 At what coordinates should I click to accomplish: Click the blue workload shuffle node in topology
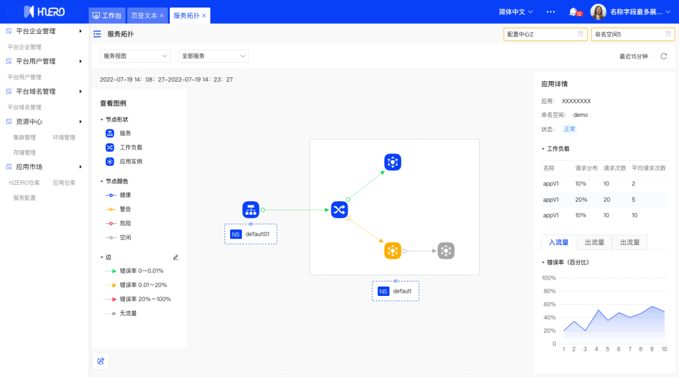(x=339, y=210)
